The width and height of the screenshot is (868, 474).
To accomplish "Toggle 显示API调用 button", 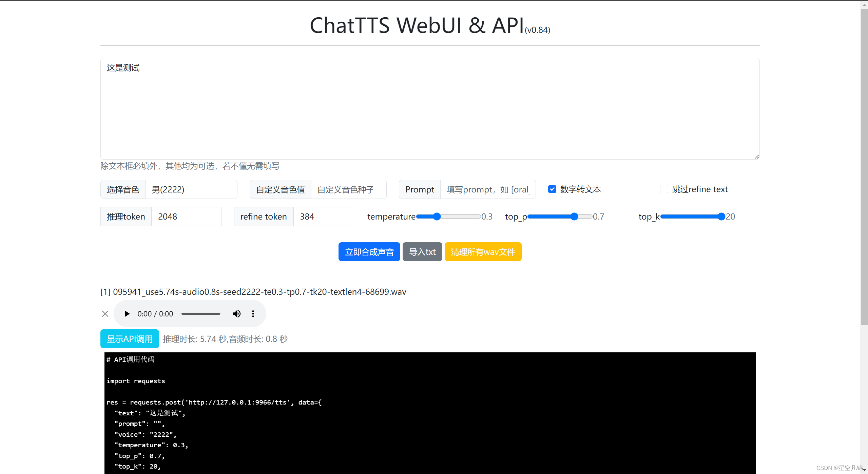I will [x=130, y=339].
